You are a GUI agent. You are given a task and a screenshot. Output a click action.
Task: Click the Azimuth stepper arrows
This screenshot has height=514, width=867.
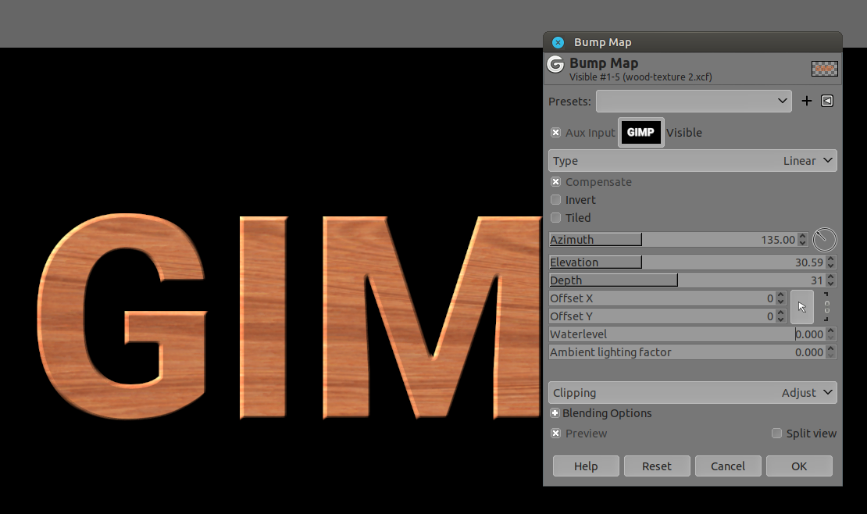(x=803, y=240)
